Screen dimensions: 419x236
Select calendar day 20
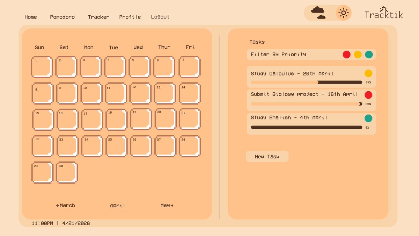pos(166,119)
